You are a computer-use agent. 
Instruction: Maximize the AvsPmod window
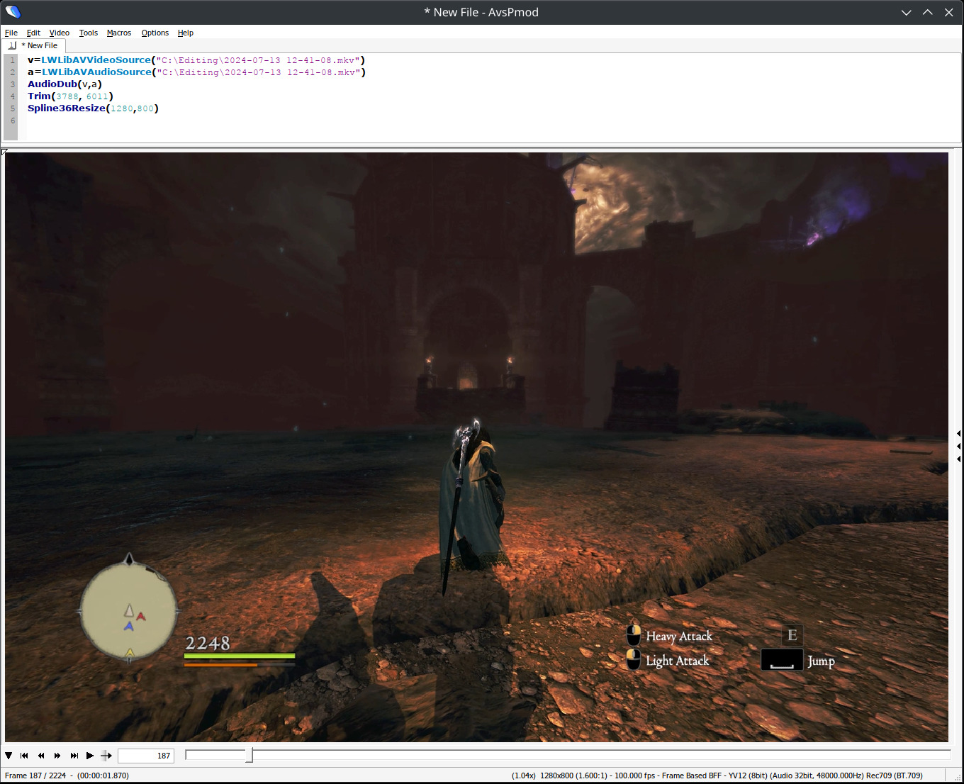tap(927, 12)
